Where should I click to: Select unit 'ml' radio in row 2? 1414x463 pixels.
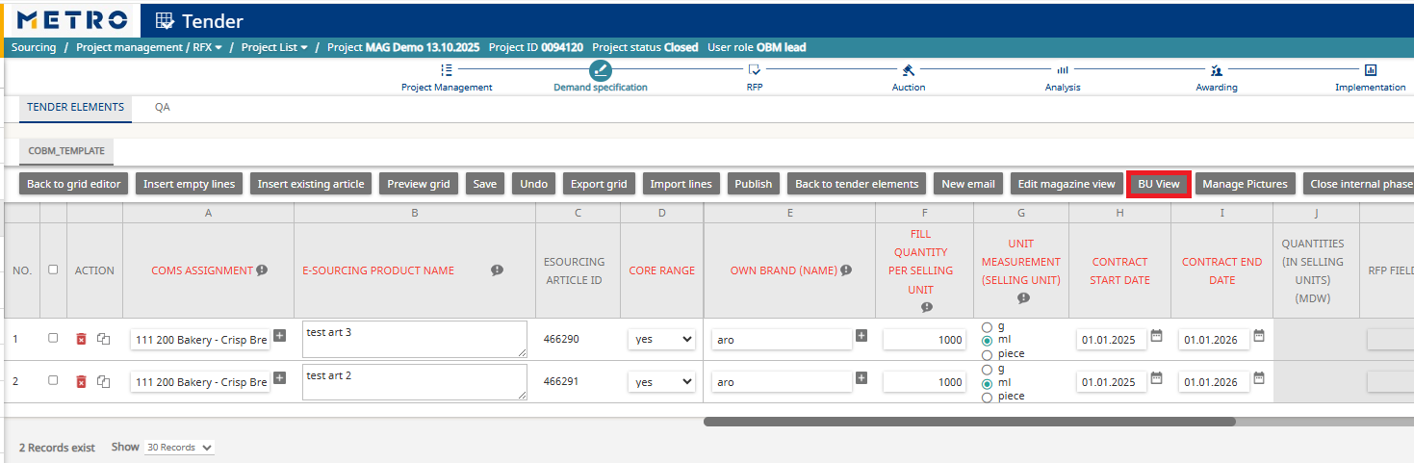(987, 383)
